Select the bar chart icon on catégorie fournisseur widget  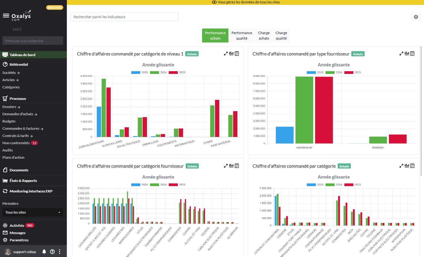click(231, 166)
